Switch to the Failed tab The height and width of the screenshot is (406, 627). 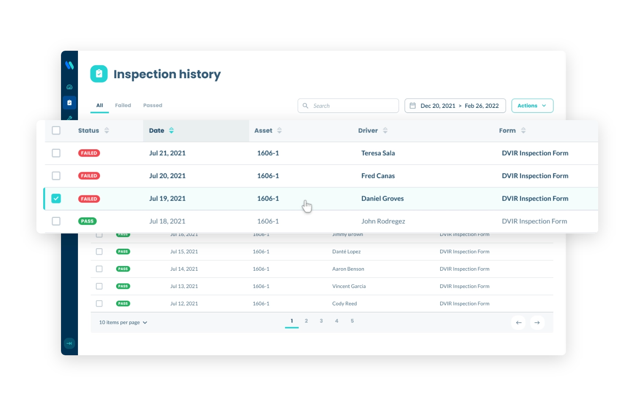click(x=123, y=105)
